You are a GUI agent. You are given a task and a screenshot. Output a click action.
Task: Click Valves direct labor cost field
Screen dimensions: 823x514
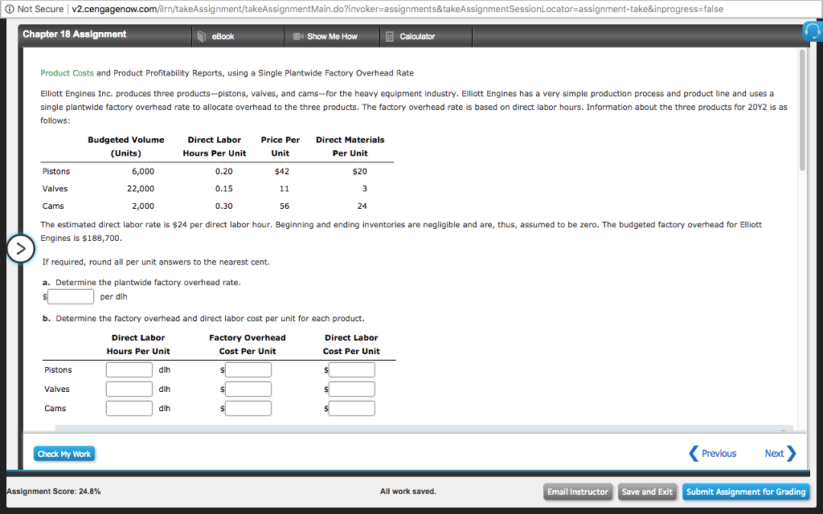coord(351,390)
